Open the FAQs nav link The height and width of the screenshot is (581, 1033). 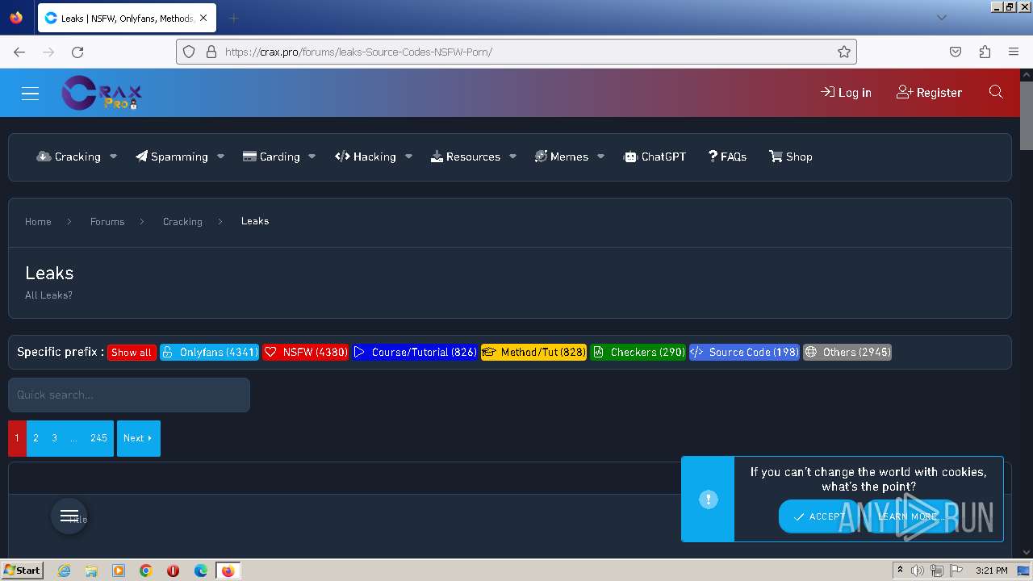727,157
